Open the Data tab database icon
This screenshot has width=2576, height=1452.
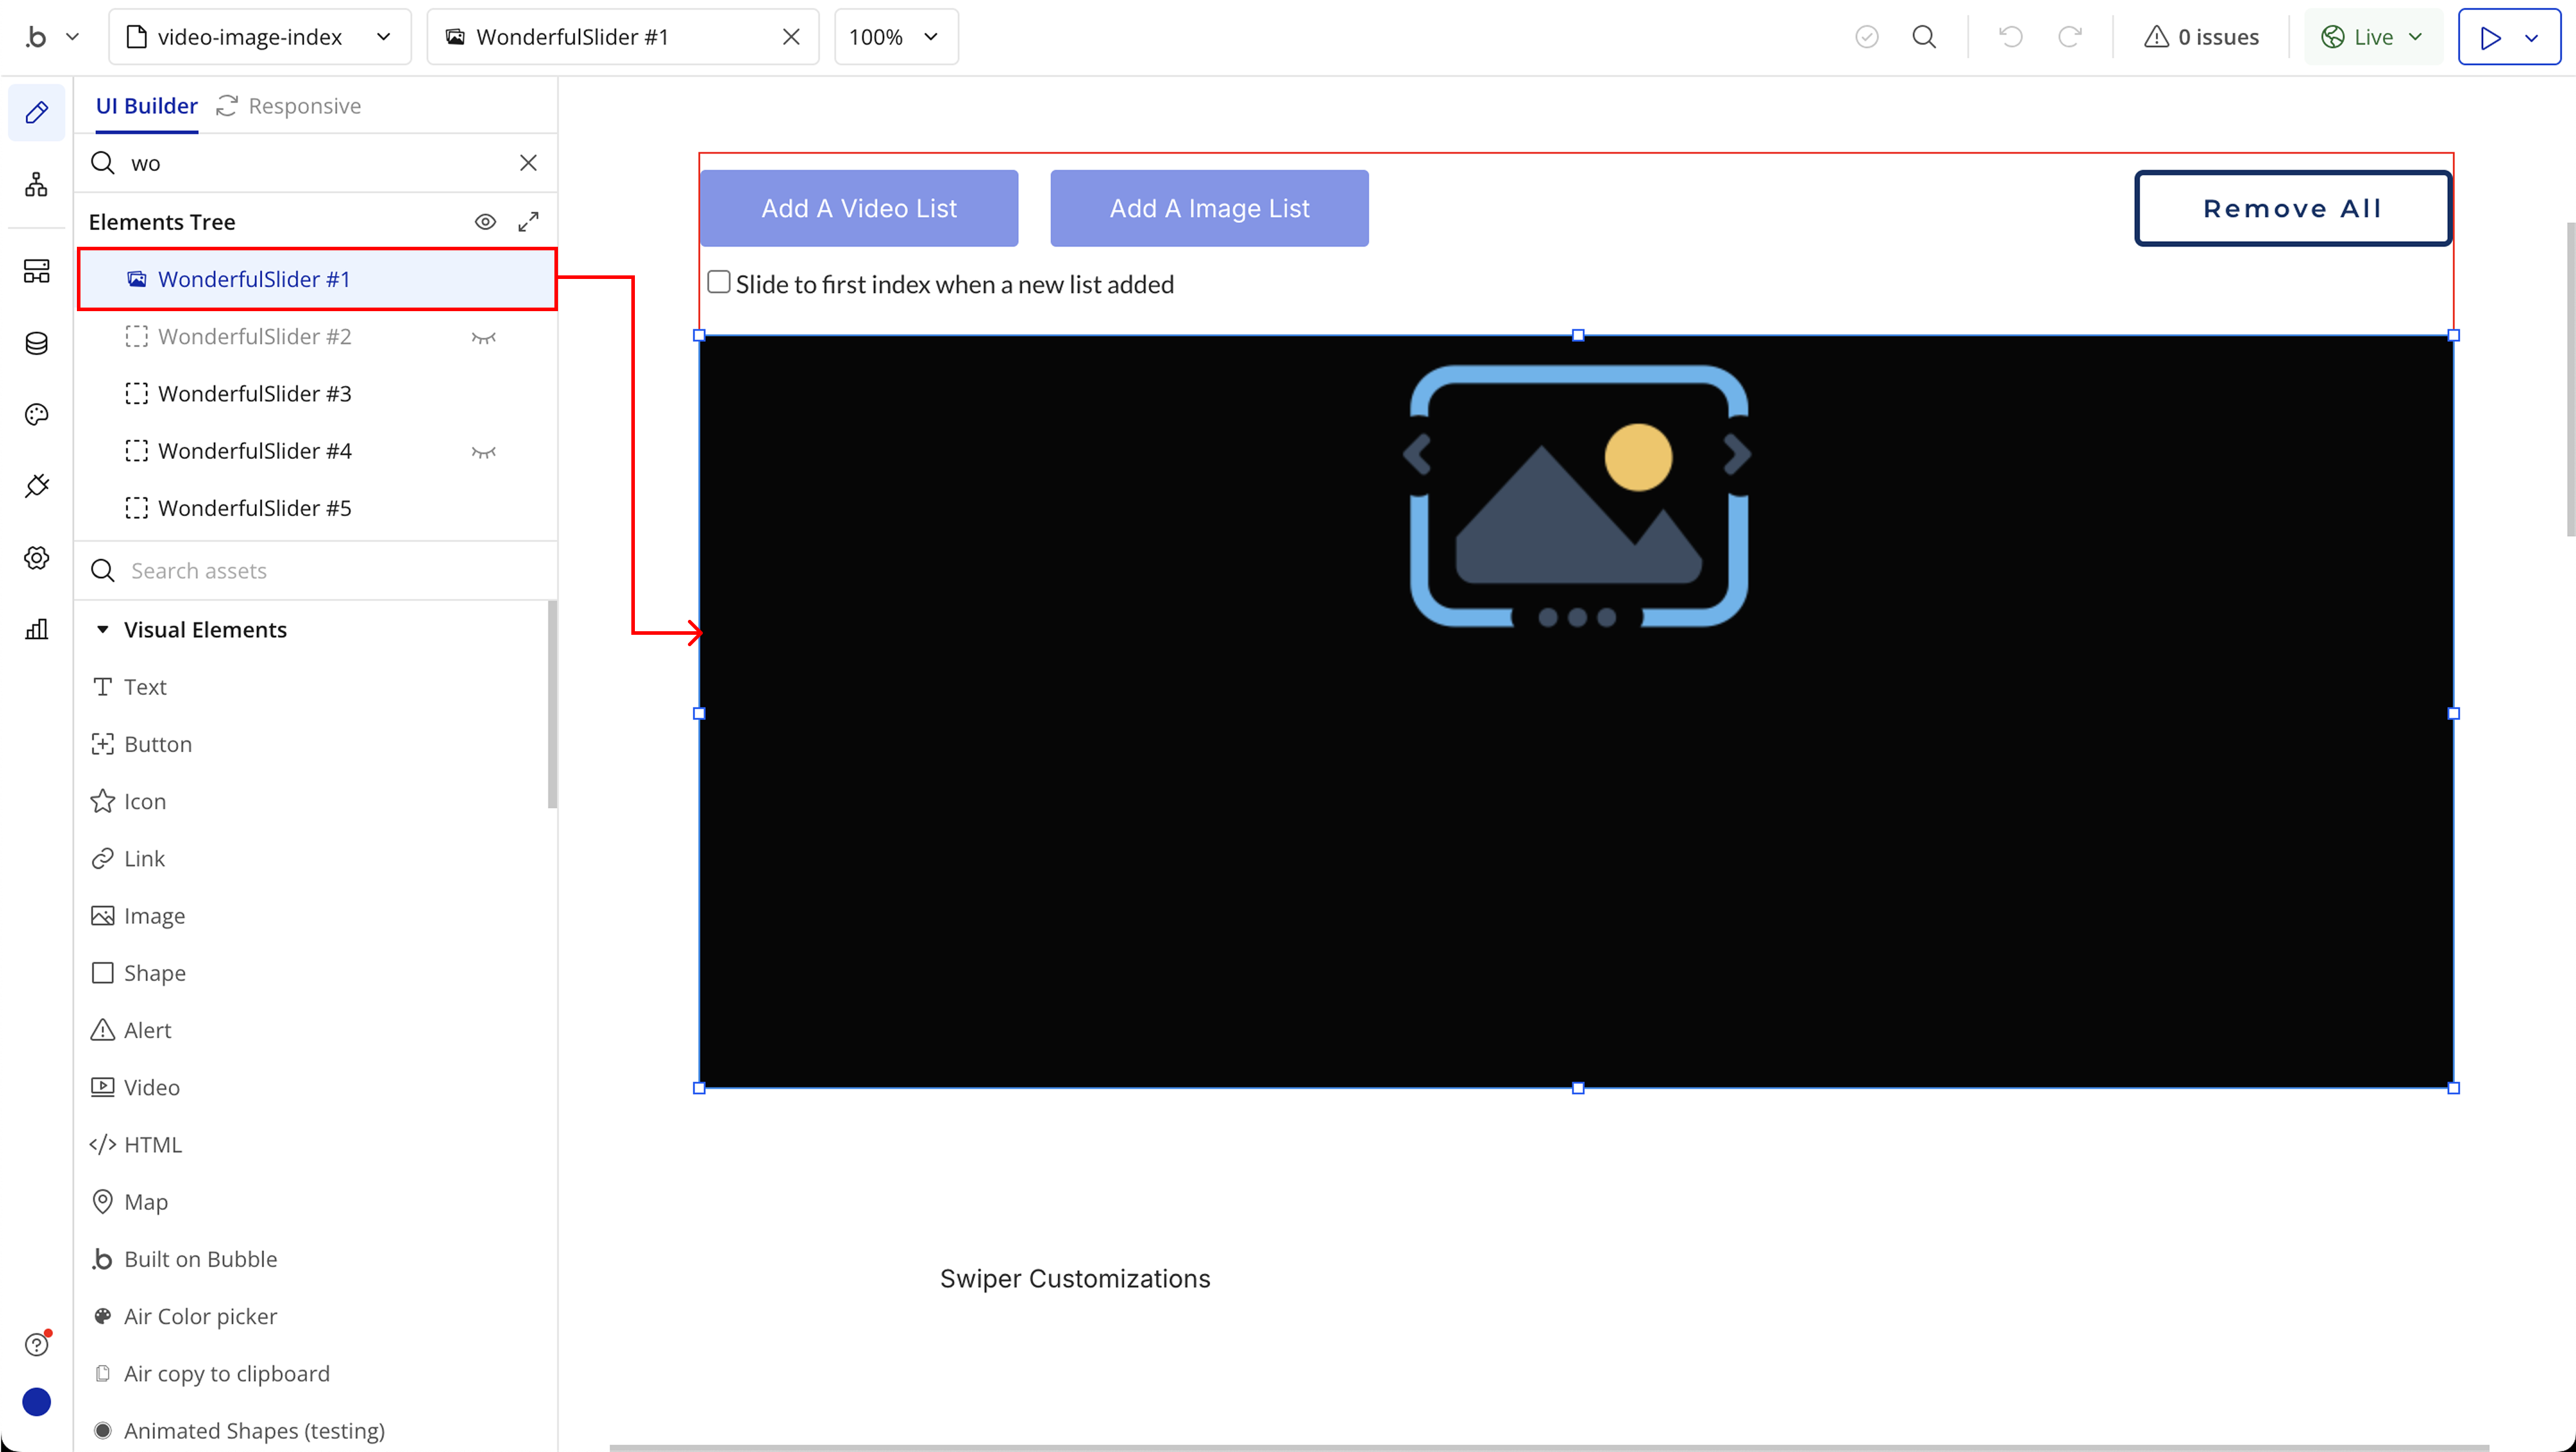pos(36,343)
